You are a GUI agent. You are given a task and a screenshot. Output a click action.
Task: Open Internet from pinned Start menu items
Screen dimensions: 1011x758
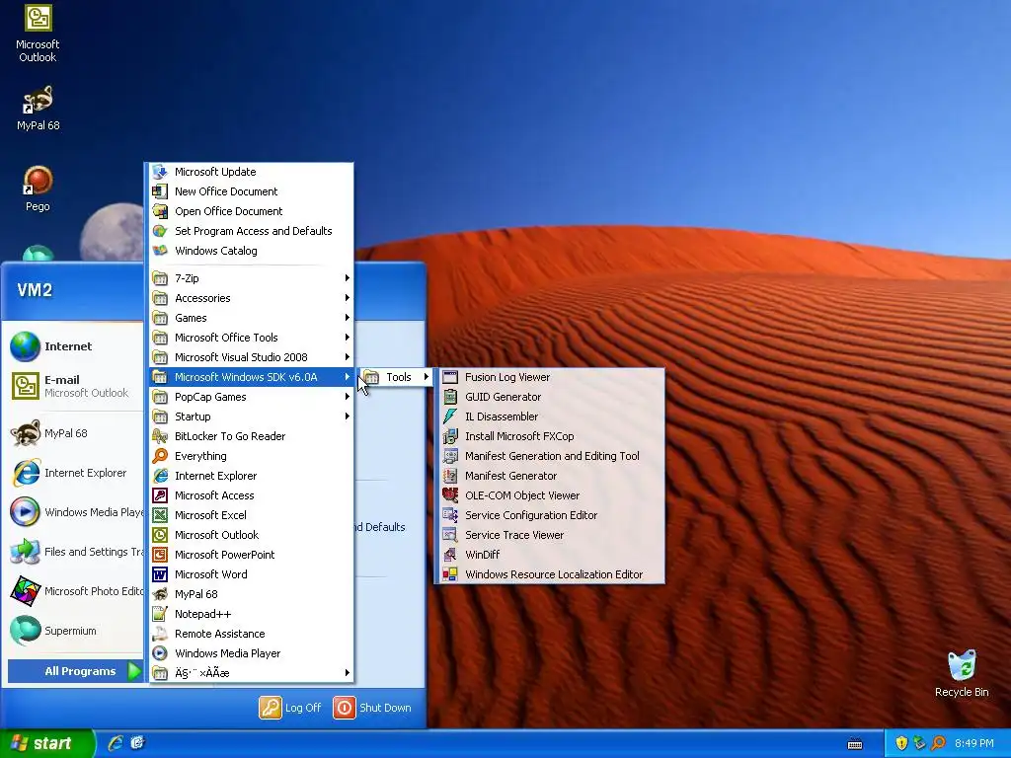coord(75,346)
